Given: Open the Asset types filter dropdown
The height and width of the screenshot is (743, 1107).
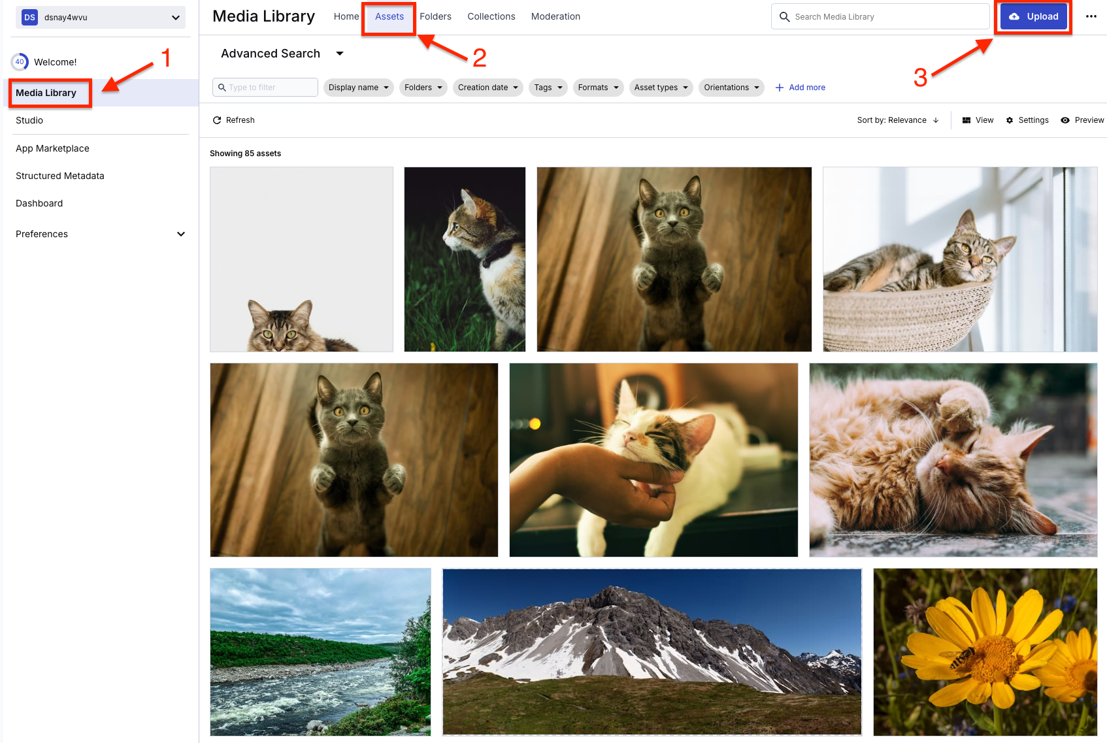Looking at the screenshot, I should [661, 88].
